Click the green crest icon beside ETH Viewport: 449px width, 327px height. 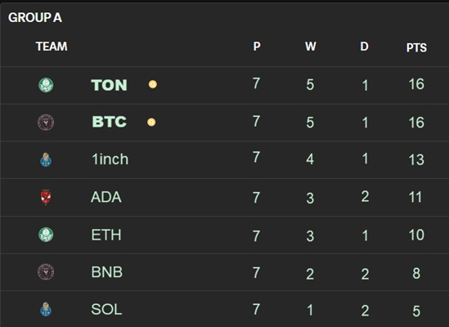46,235
